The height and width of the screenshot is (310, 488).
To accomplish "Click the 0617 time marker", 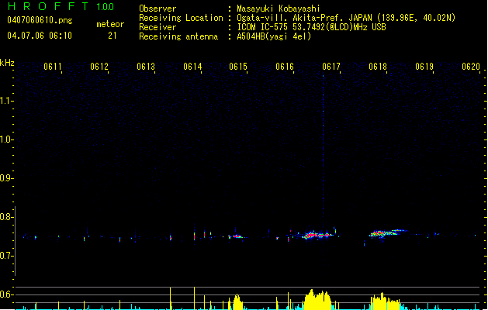I will [331, 67].
